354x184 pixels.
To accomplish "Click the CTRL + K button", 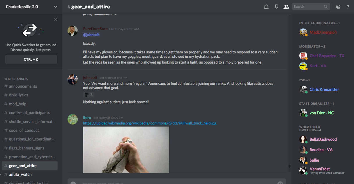I will (x=31, y=59).
